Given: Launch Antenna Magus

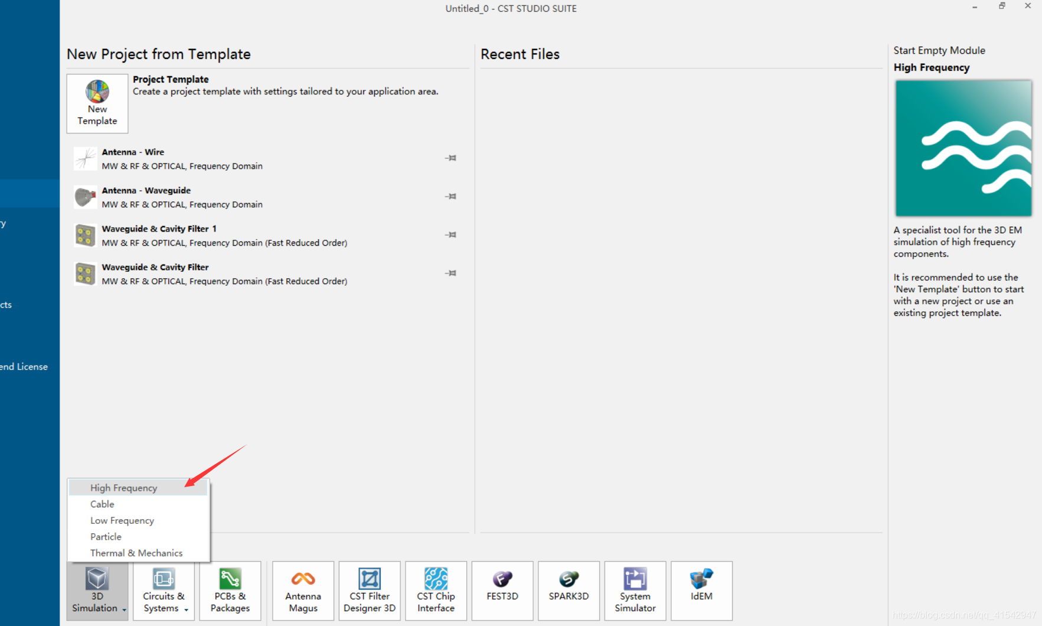Looking at the screenshot, I should 303,591.
